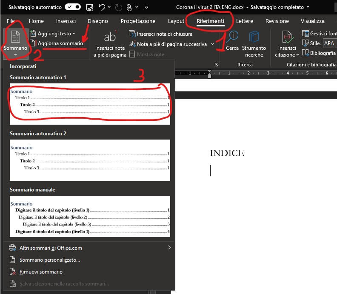Select Rimuovi sommario from menu

(41, 272)
